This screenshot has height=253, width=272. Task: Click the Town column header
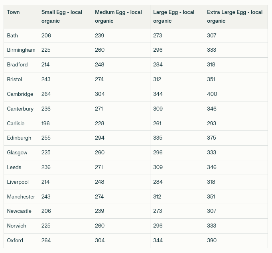(x=13, y=12)
